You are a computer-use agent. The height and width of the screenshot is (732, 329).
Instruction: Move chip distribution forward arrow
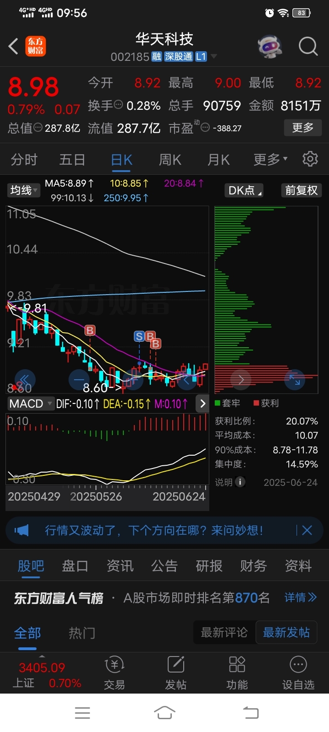pyautogui.click(x=241, y=380)
